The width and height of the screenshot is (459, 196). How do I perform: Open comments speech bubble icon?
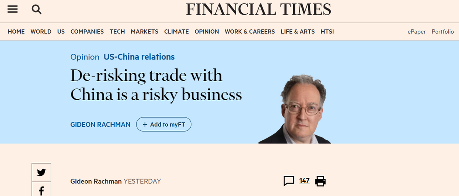289,181
